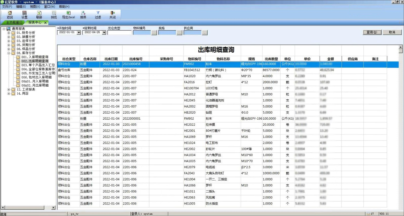Click folder icon of 03.送样分析
This screenshot has width=404, height=216.
13,41
